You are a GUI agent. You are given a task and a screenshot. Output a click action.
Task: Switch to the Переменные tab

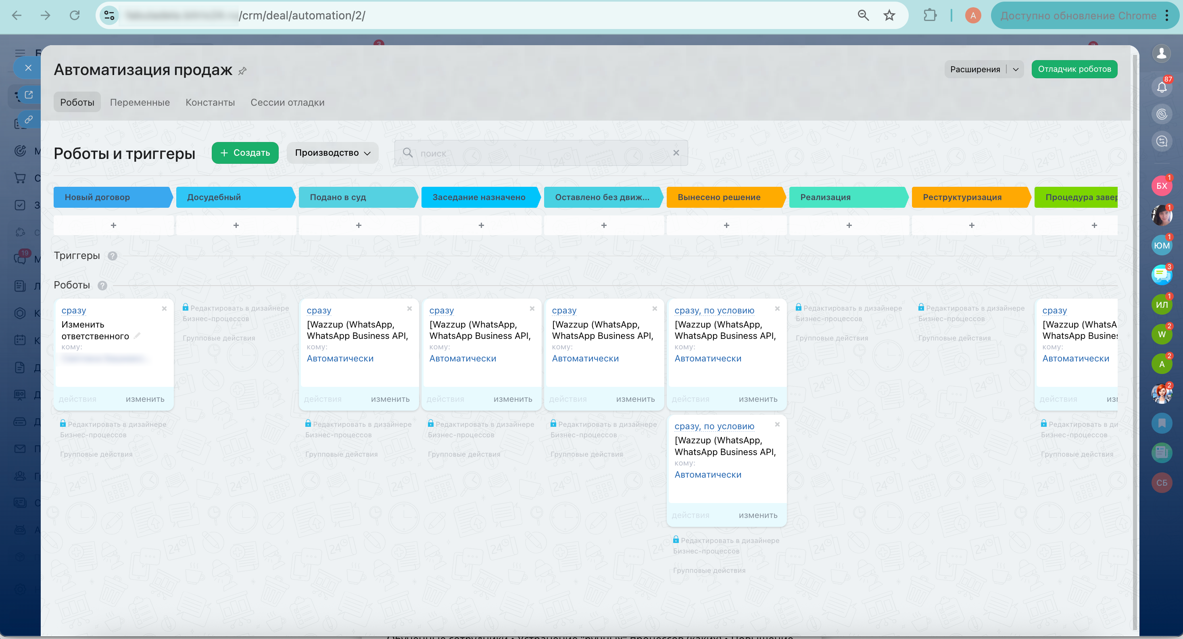pos(140,102)
